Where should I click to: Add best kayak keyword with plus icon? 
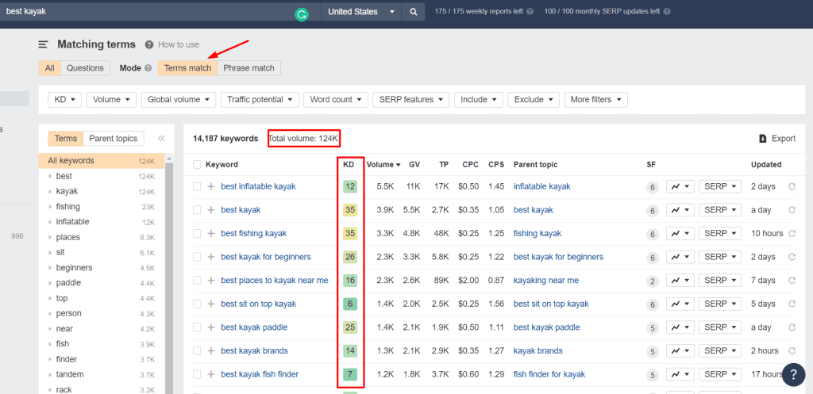[x=211, y=210]
